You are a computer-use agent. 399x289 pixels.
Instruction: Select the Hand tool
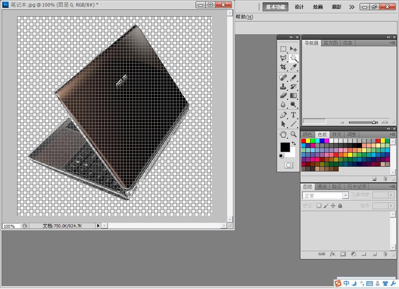(x=283, y=134)
